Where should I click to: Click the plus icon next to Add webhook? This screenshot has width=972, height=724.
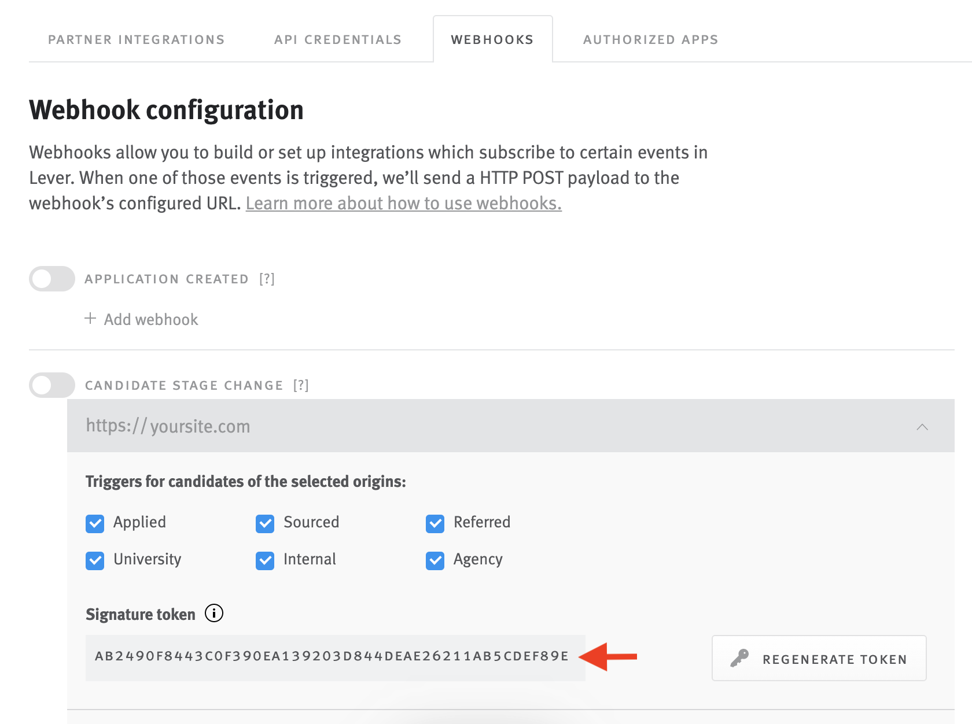(91, 319)
